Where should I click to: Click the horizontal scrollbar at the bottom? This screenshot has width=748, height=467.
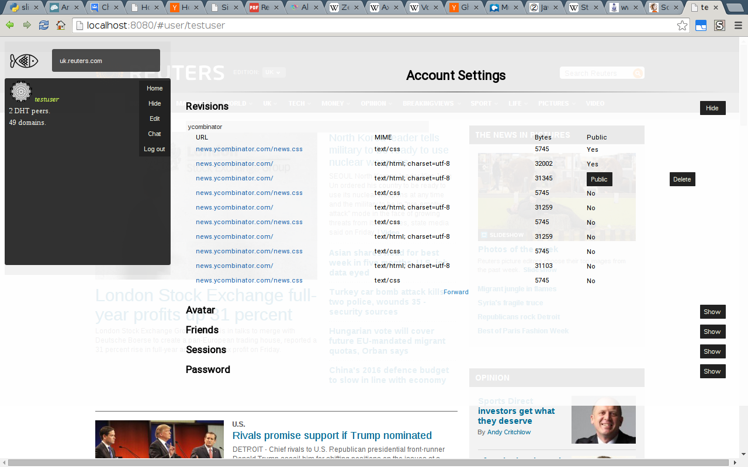point(368,462)
